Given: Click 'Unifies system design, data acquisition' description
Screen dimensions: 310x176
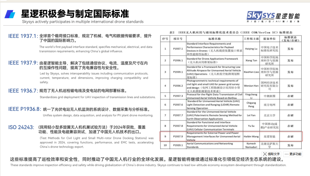Looking at the screenshot, I should pyautogui.click(x=98, y=115).
